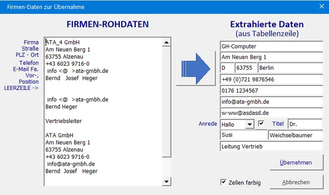This screenshot has width=329, height=195.
Task: Click the Extrahierte Daten heading
Action: click(267, 24)
